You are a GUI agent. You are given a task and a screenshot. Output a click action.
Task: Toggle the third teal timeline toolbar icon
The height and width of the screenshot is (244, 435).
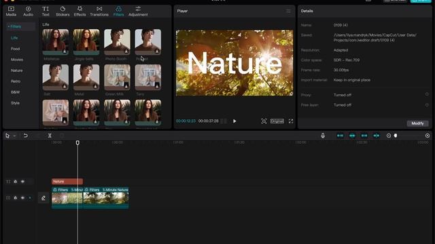pos(364,136)
